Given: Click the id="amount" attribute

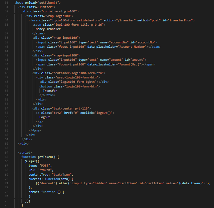Looking at the screenshot, I should pos(135,60).
